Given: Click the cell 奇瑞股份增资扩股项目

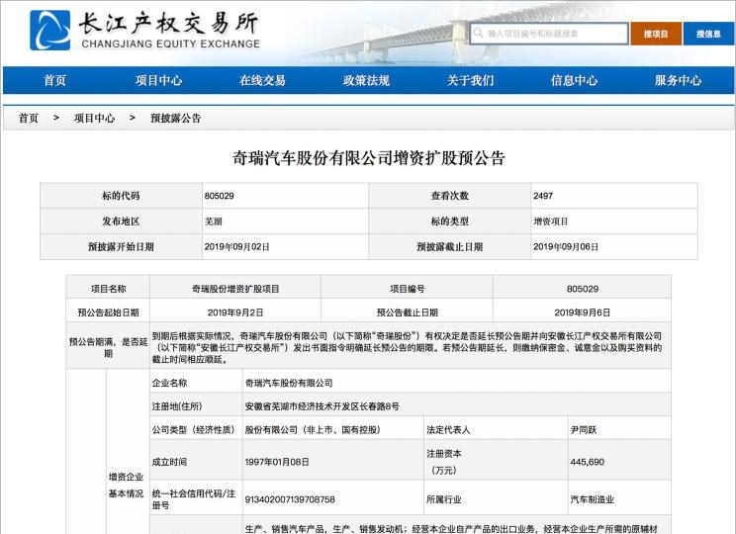Looking at the screenshot, I should pos(235,289).
